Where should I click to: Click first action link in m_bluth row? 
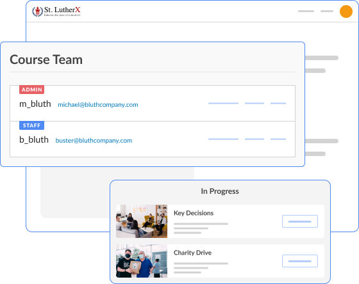pyautogui.click(x=224, y=103)
